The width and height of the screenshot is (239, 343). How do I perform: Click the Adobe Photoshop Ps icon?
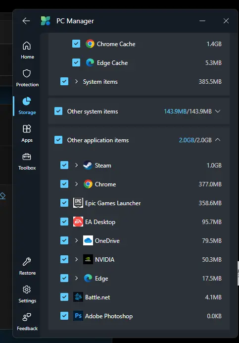click(x=78, y=316)
